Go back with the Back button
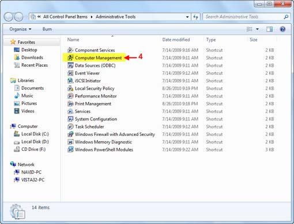This screenshot has width=294, height=224. (8, 17)
